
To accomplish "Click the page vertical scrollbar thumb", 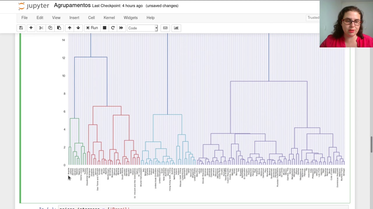I will pos(371,144).
